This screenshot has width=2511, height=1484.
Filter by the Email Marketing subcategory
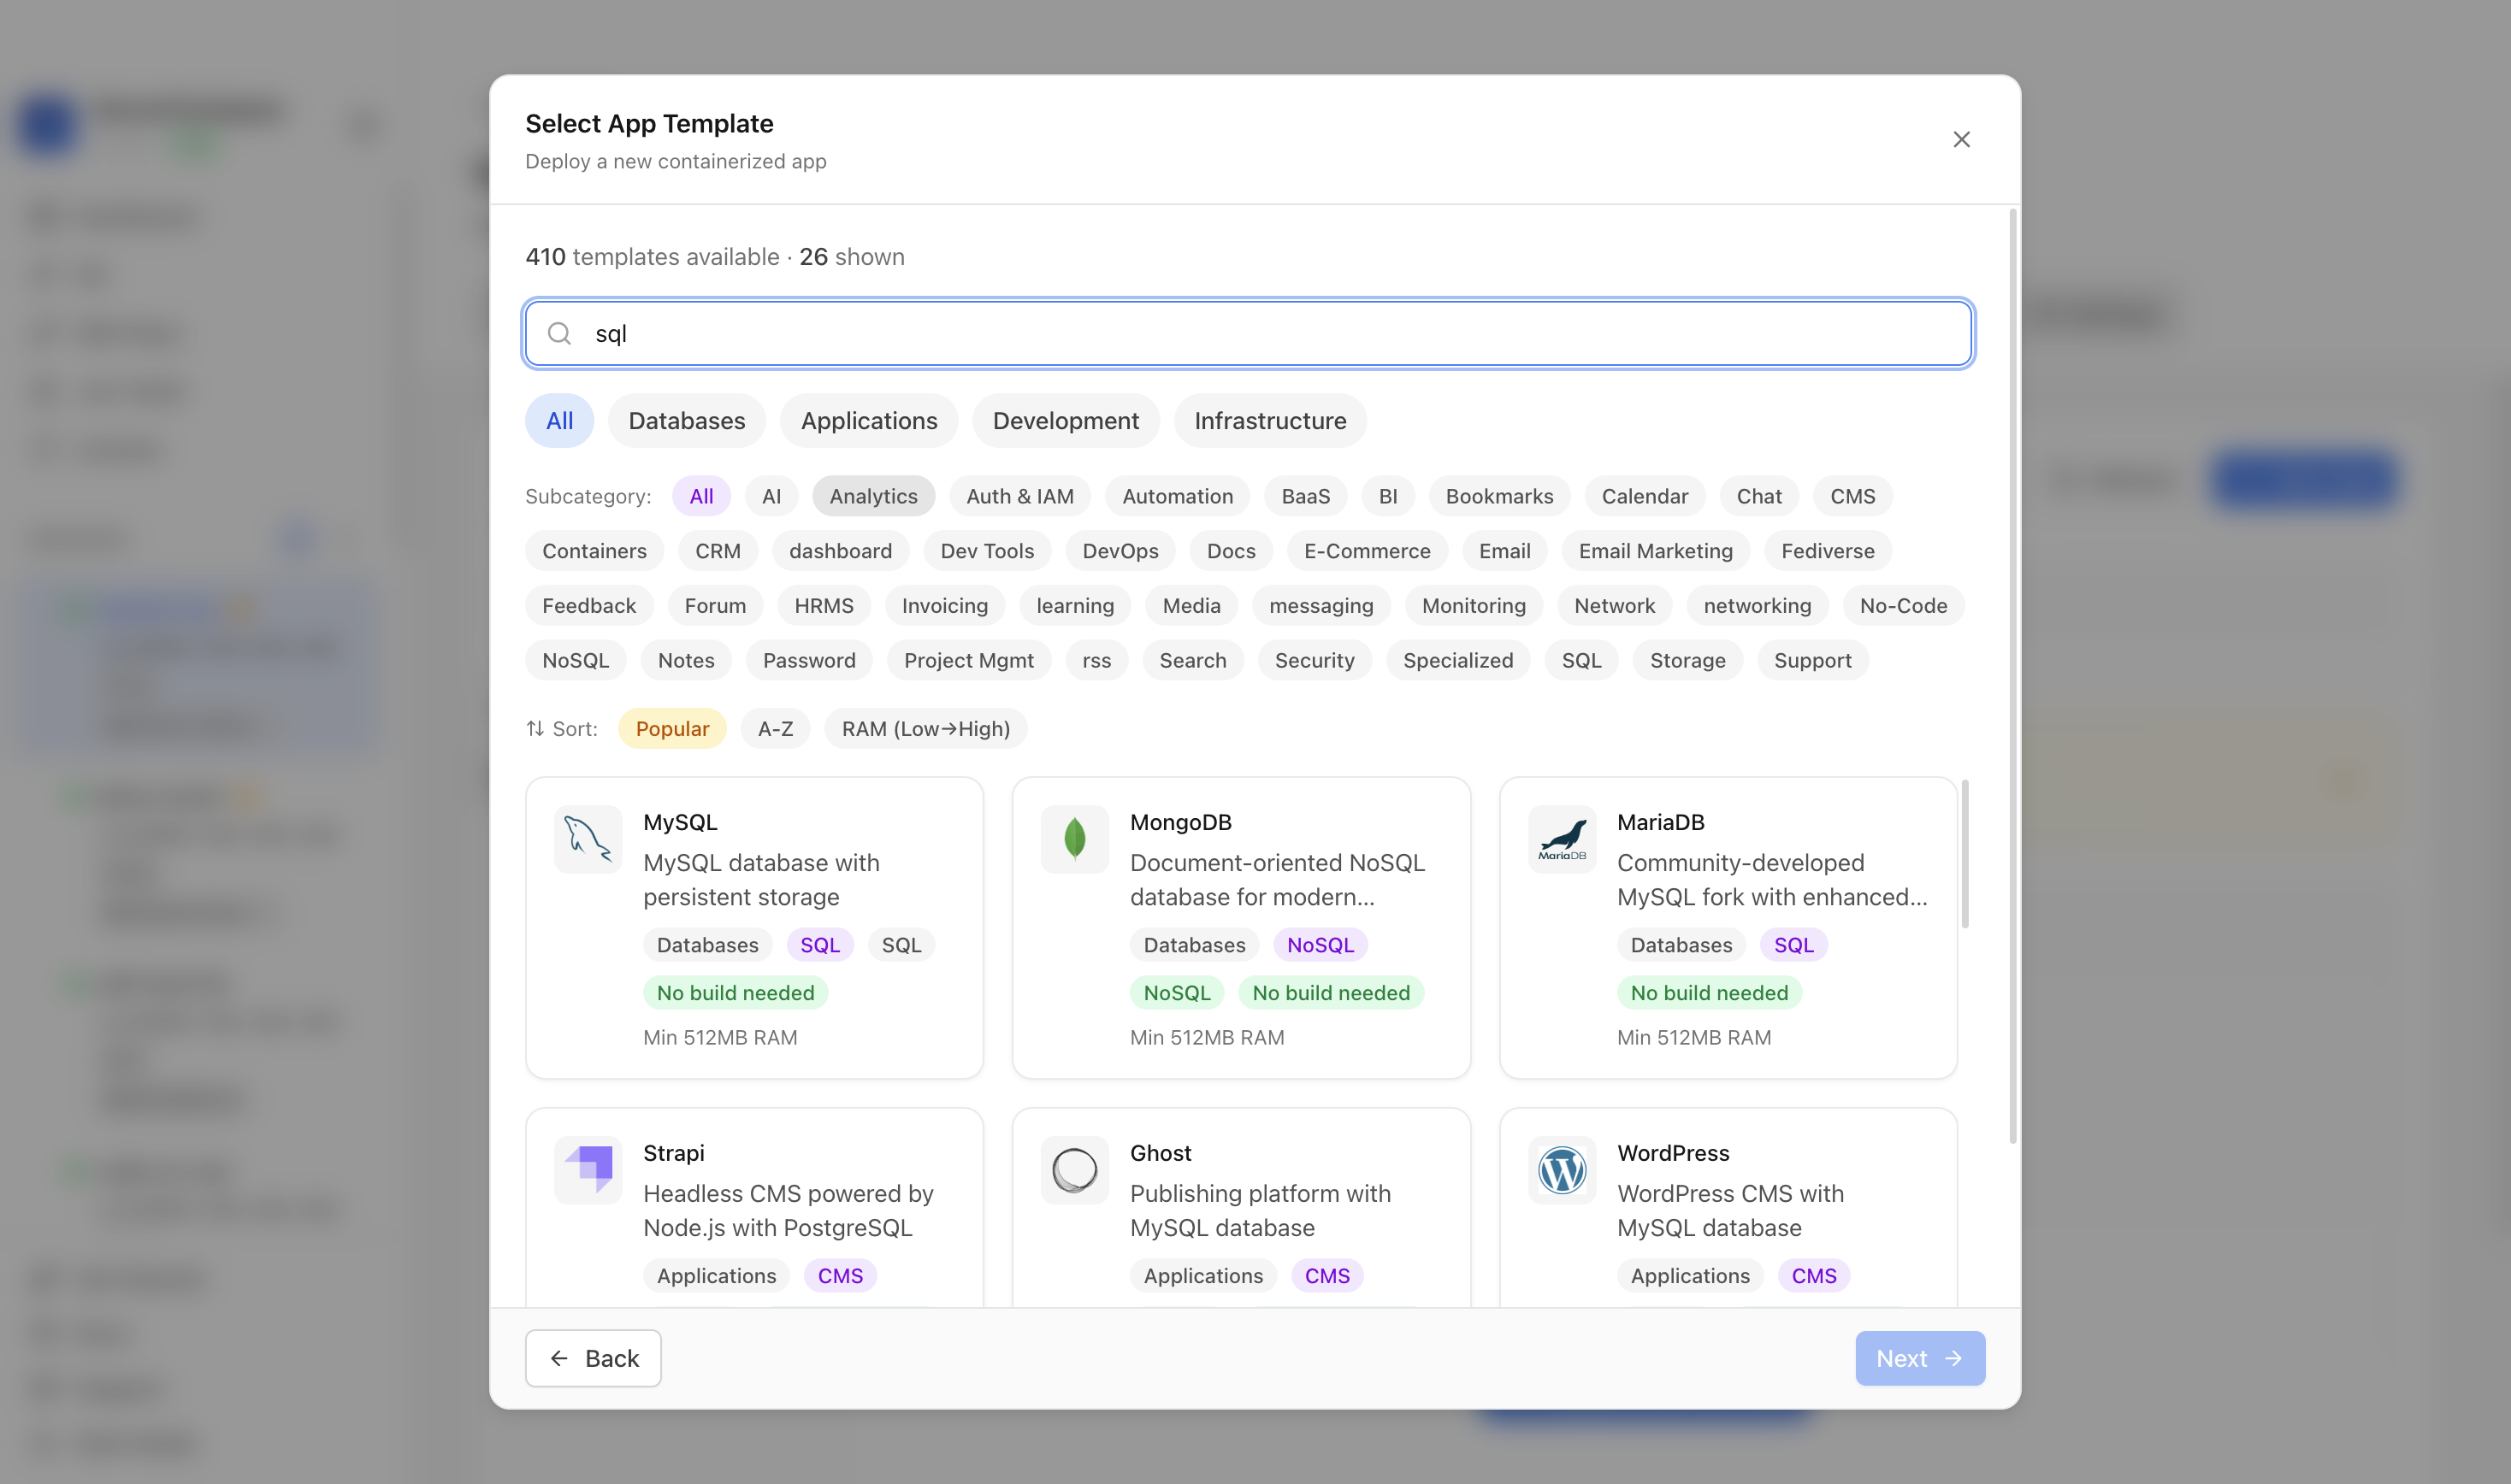(1655, 551)
